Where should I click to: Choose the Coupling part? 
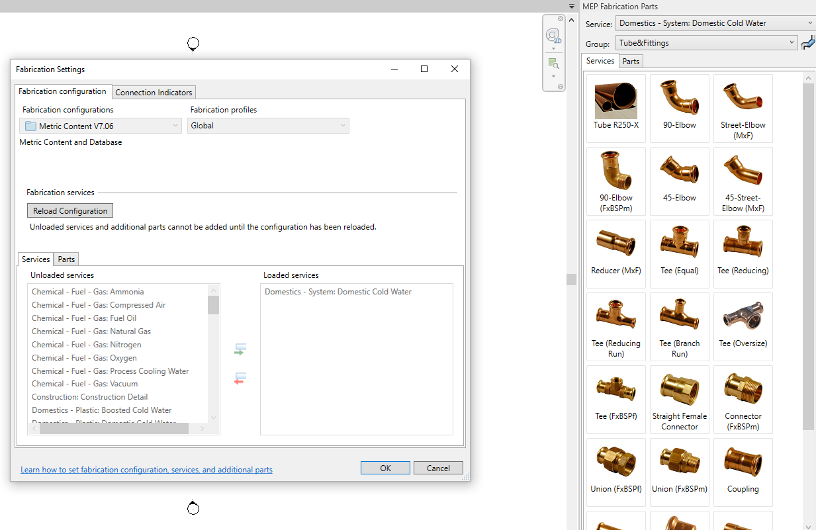(743, 472)
